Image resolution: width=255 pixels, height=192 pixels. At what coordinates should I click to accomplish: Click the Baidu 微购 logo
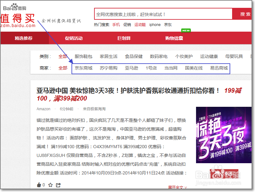click(14, 7)
